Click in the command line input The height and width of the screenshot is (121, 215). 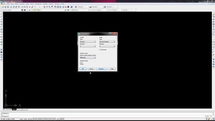103,116
